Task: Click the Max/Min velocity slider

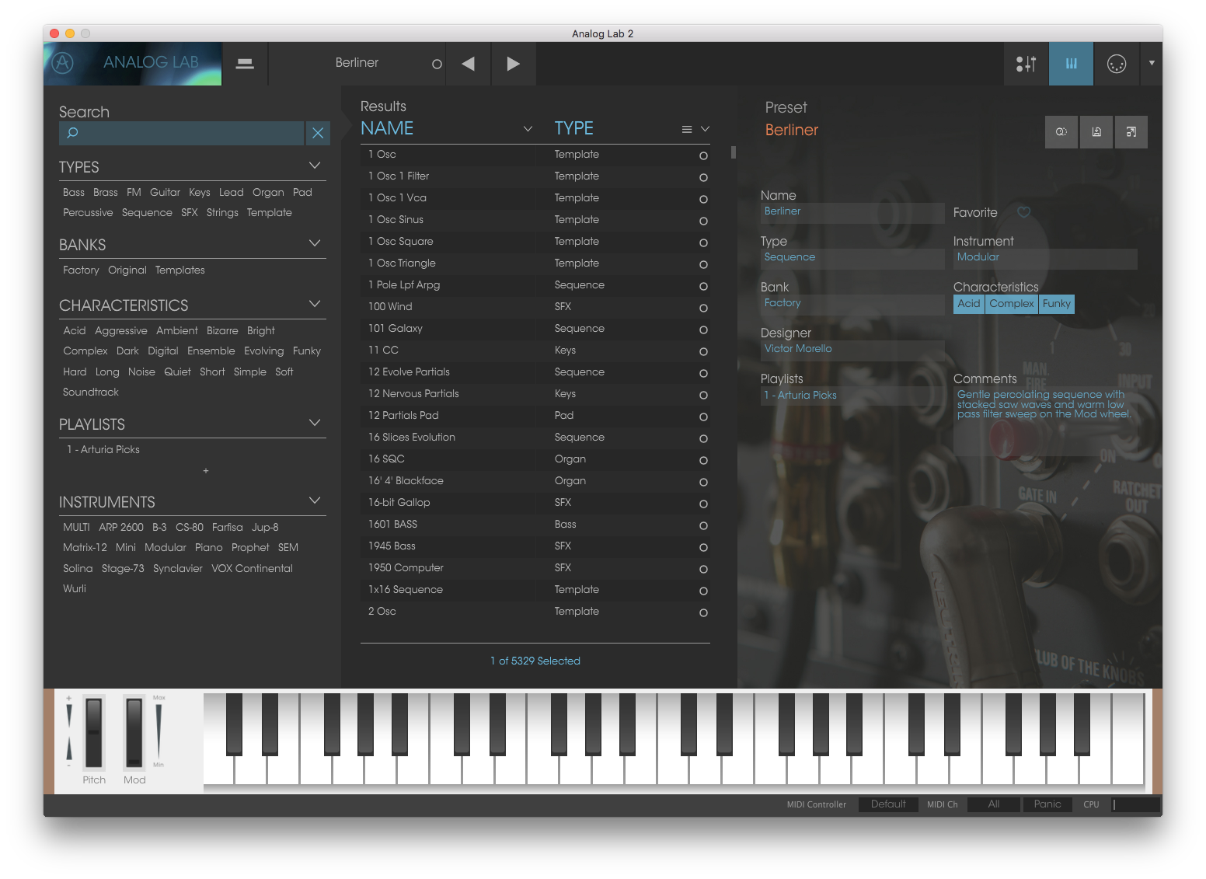Action: coord(159,731)
